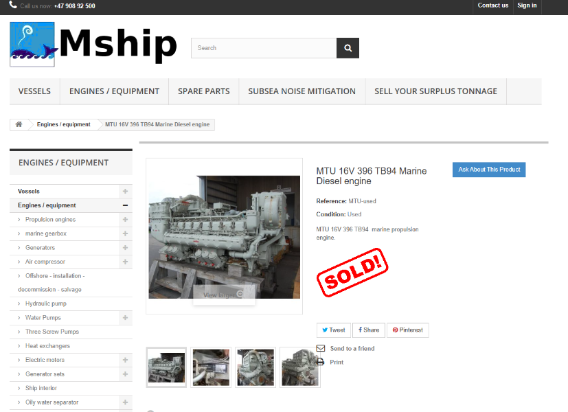Screen dimensions: 568x412
Task: Open Heat exchangers category
Action: click(47, 346)
